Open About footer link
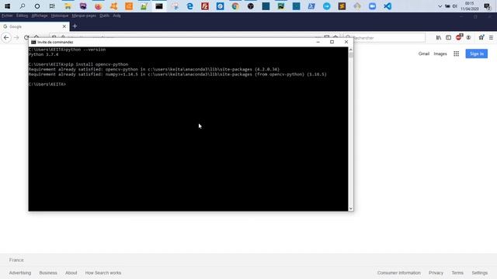 (71, 273)
